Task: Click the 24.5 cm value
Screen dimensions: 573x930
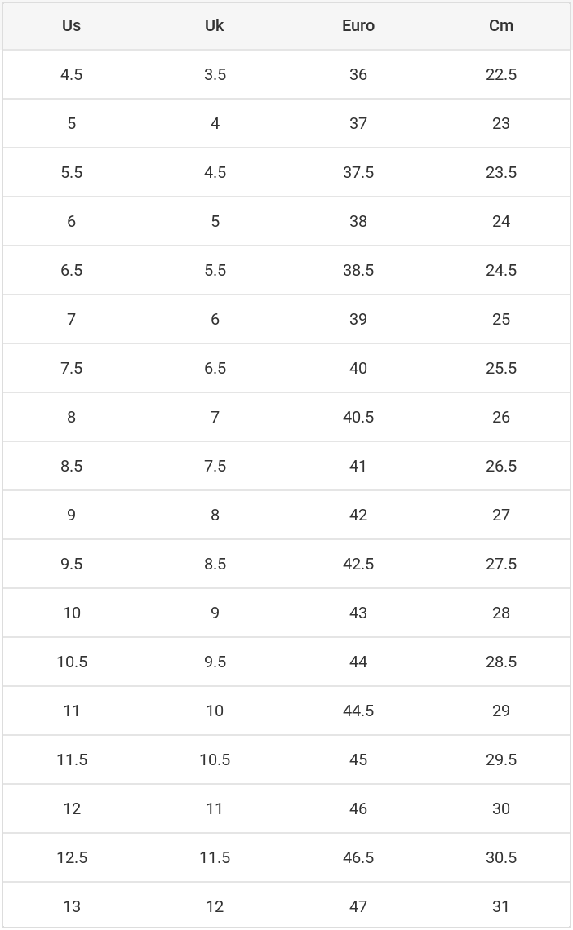Action: pos(501,270)
